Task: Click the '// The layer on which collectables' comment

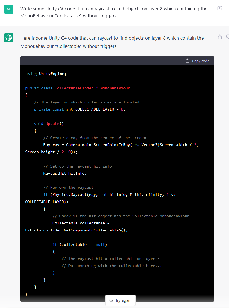Action: click(x=87, y=102)
